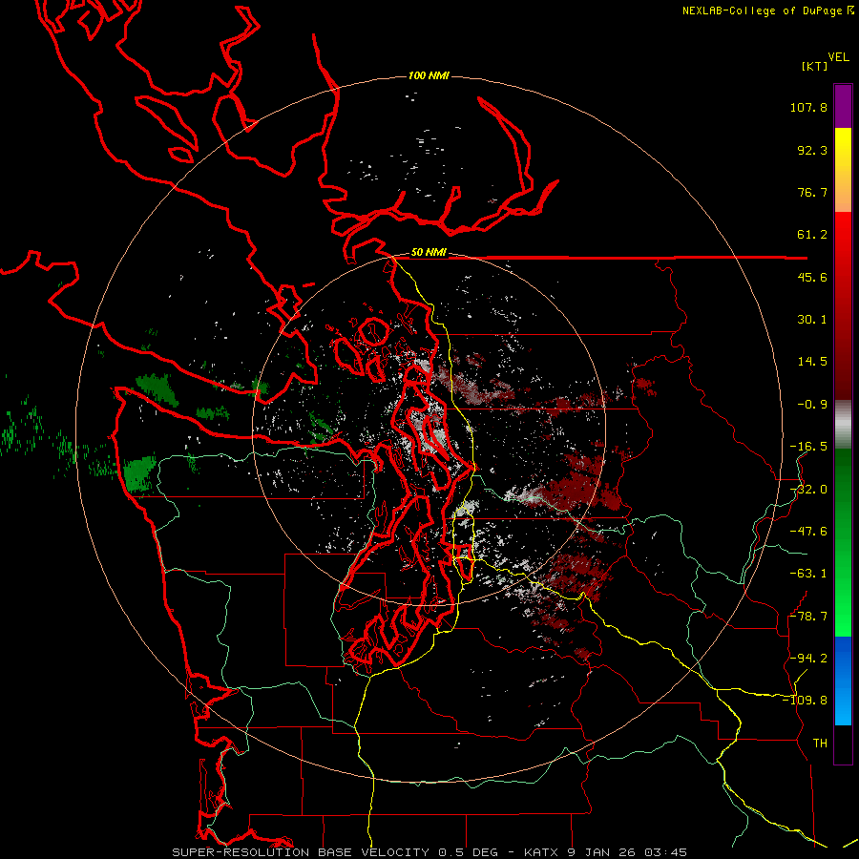Click the -16.5 velocity scale value
Viewport: 859px width, 859px height.
[x=808, y=447]
